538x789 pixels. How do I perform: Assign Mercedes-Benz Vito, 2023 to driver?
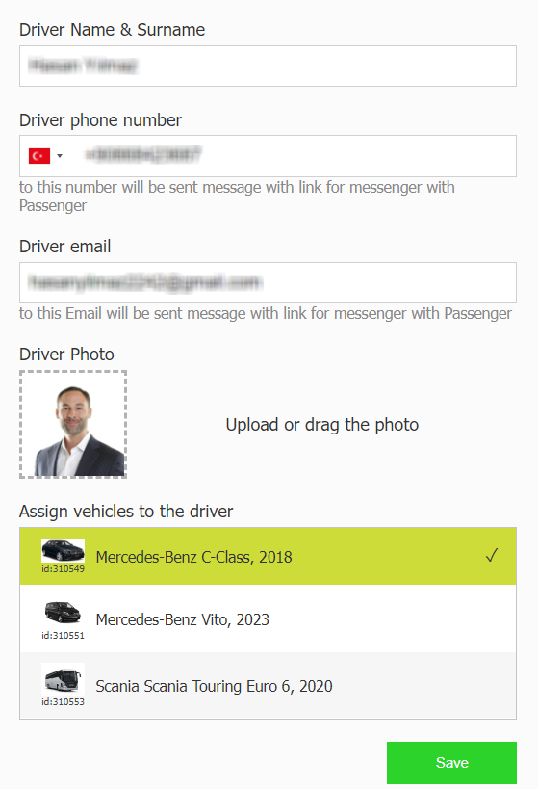click(268, 618)
